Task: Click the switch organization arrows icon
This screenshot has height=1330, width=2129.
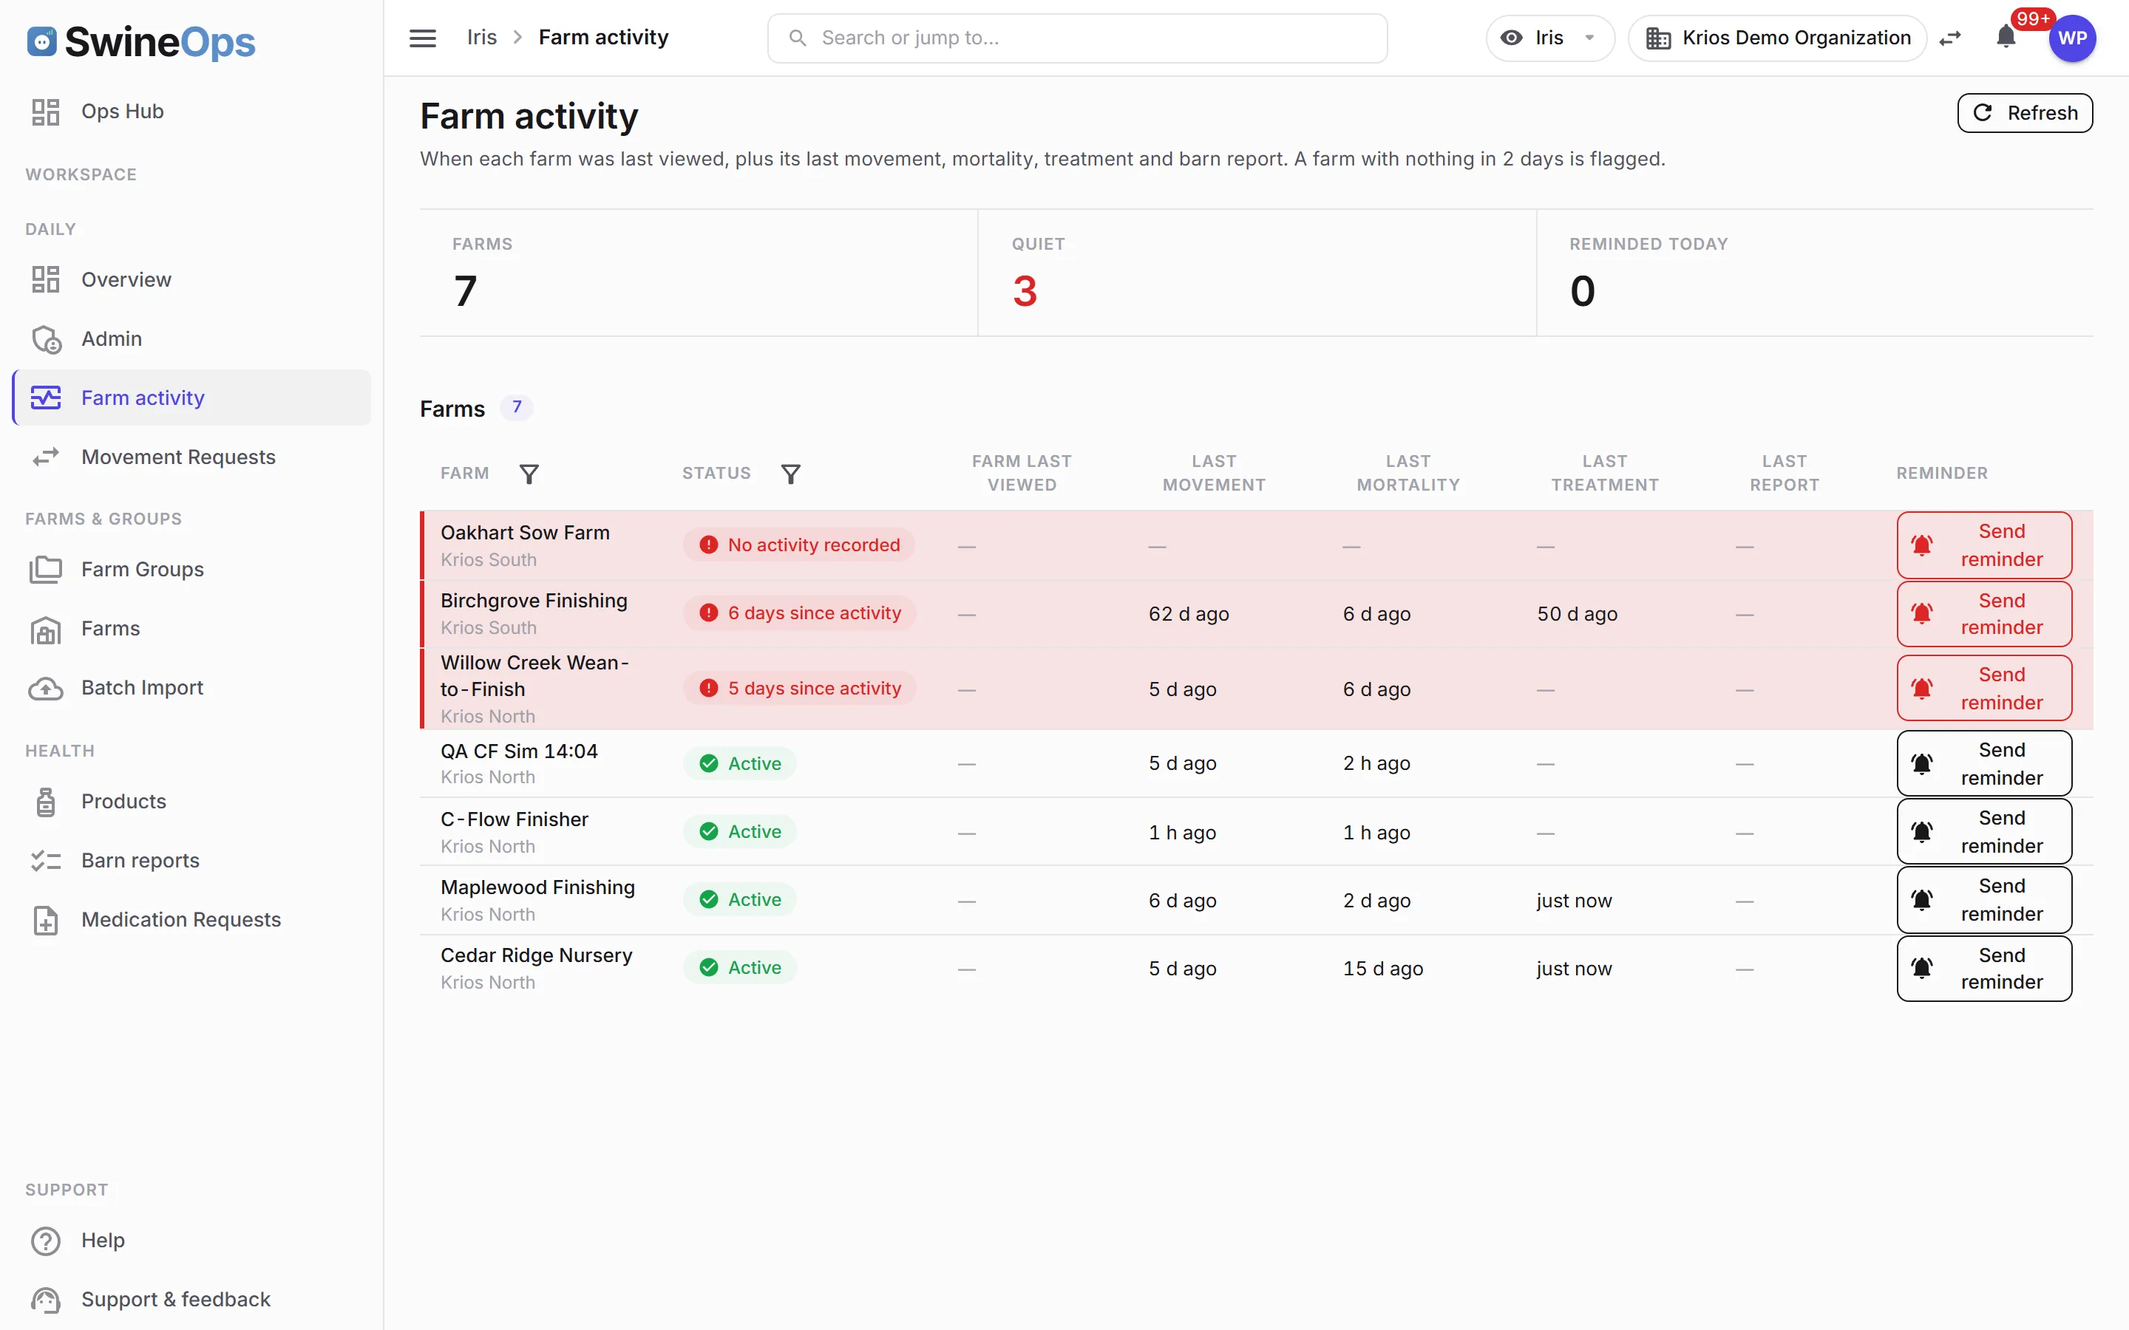Action: (x=1950, y=38)
